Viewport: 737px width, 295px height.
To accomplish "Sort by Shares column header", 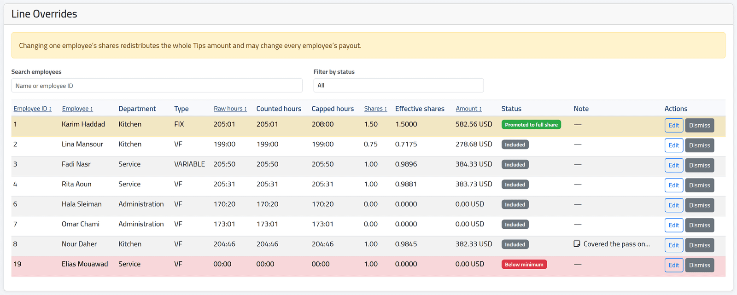I will pyautogui.click(x=375, y=109).
